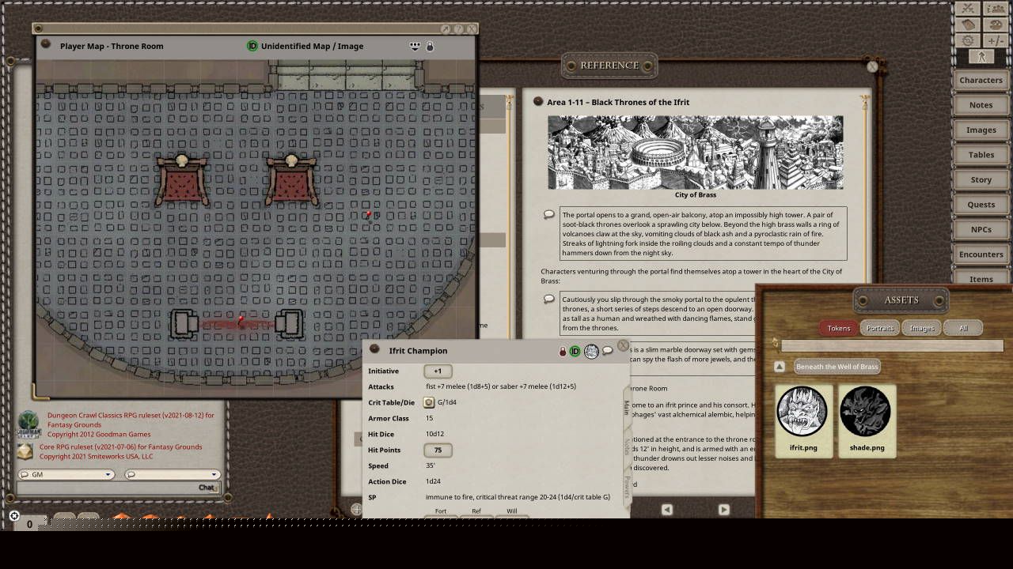
Task: Open the GM speaker dropdown in chat
Action: (x=66, y=475)
